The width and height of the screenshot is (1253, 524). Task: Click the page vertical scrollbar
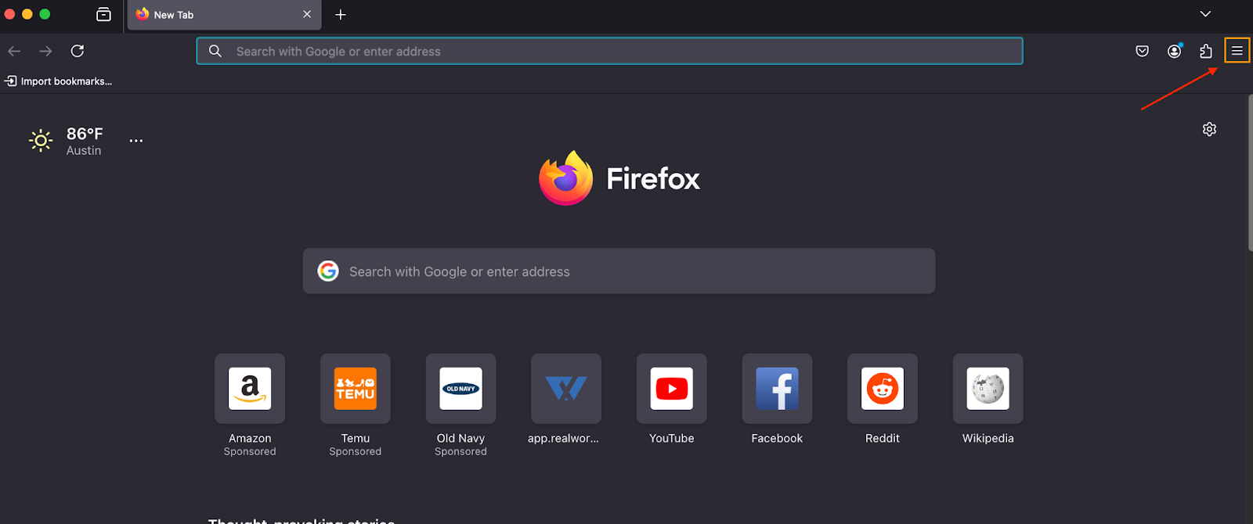(1250, 172)
